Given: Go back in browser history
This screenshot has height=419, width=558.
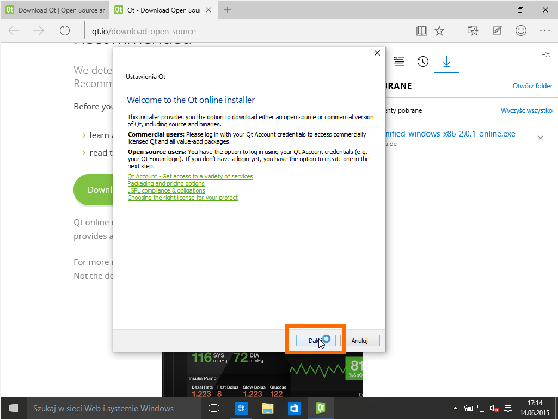Looking at the screenshot, I should 14,31.
